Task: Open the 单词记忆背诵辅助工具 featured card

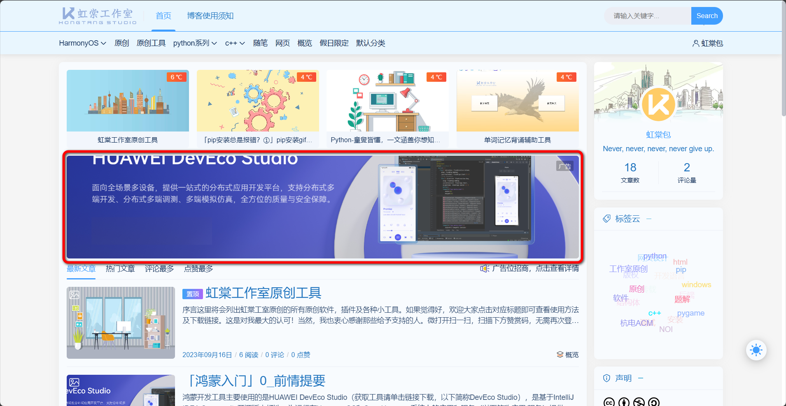Action: [518, 108]
